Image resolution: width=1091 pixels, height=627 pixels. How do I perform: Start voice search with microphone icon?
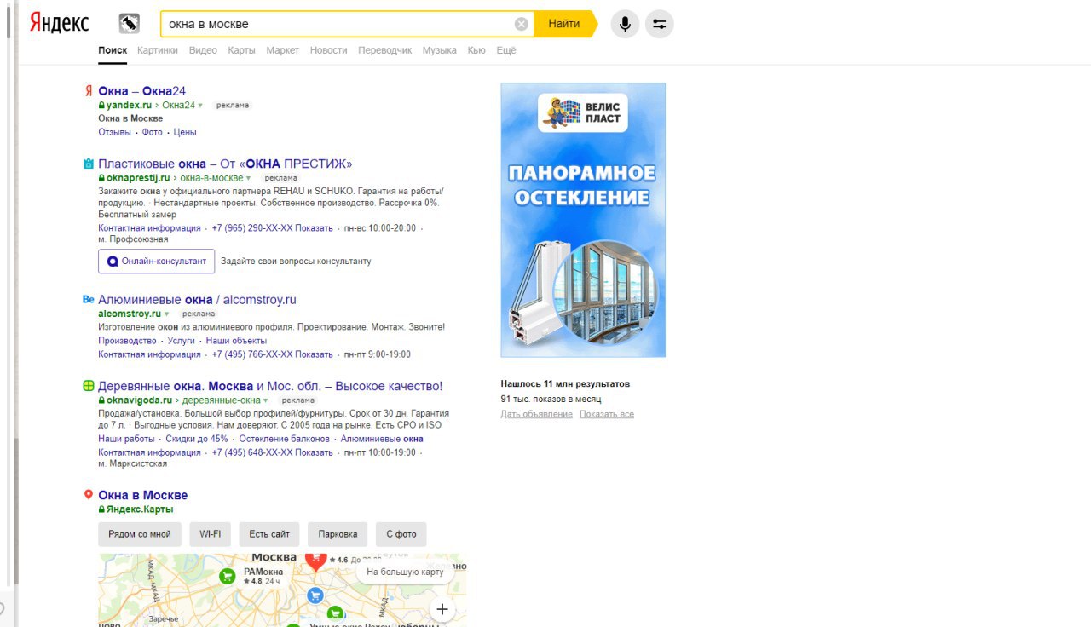(625, 24)
